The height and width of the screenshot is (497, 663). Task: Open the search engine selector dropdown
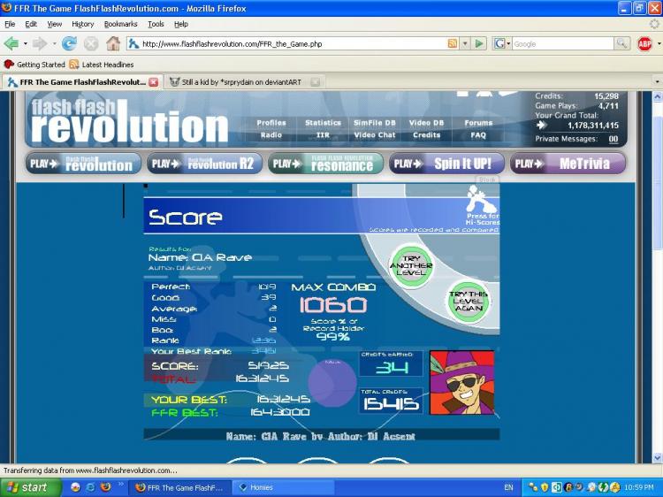coord(508,43)
